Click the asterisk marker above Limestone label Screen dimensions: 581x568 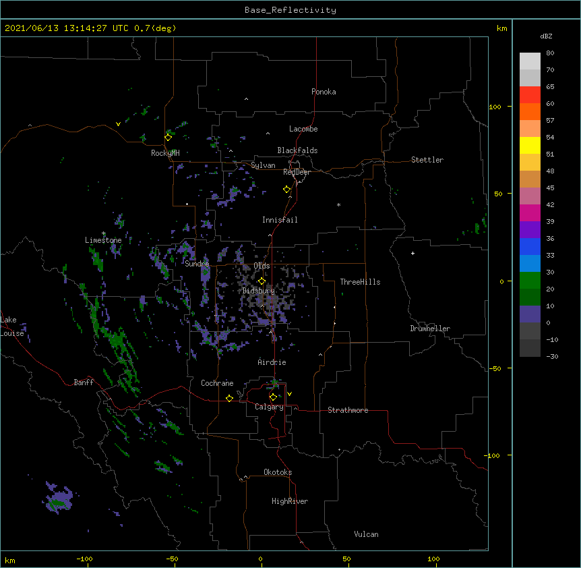point(104,233)
